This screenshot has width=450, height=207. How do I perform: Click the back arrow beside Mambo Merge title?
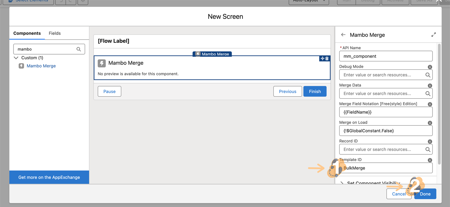pyautogui.click(x=343, y=35)
